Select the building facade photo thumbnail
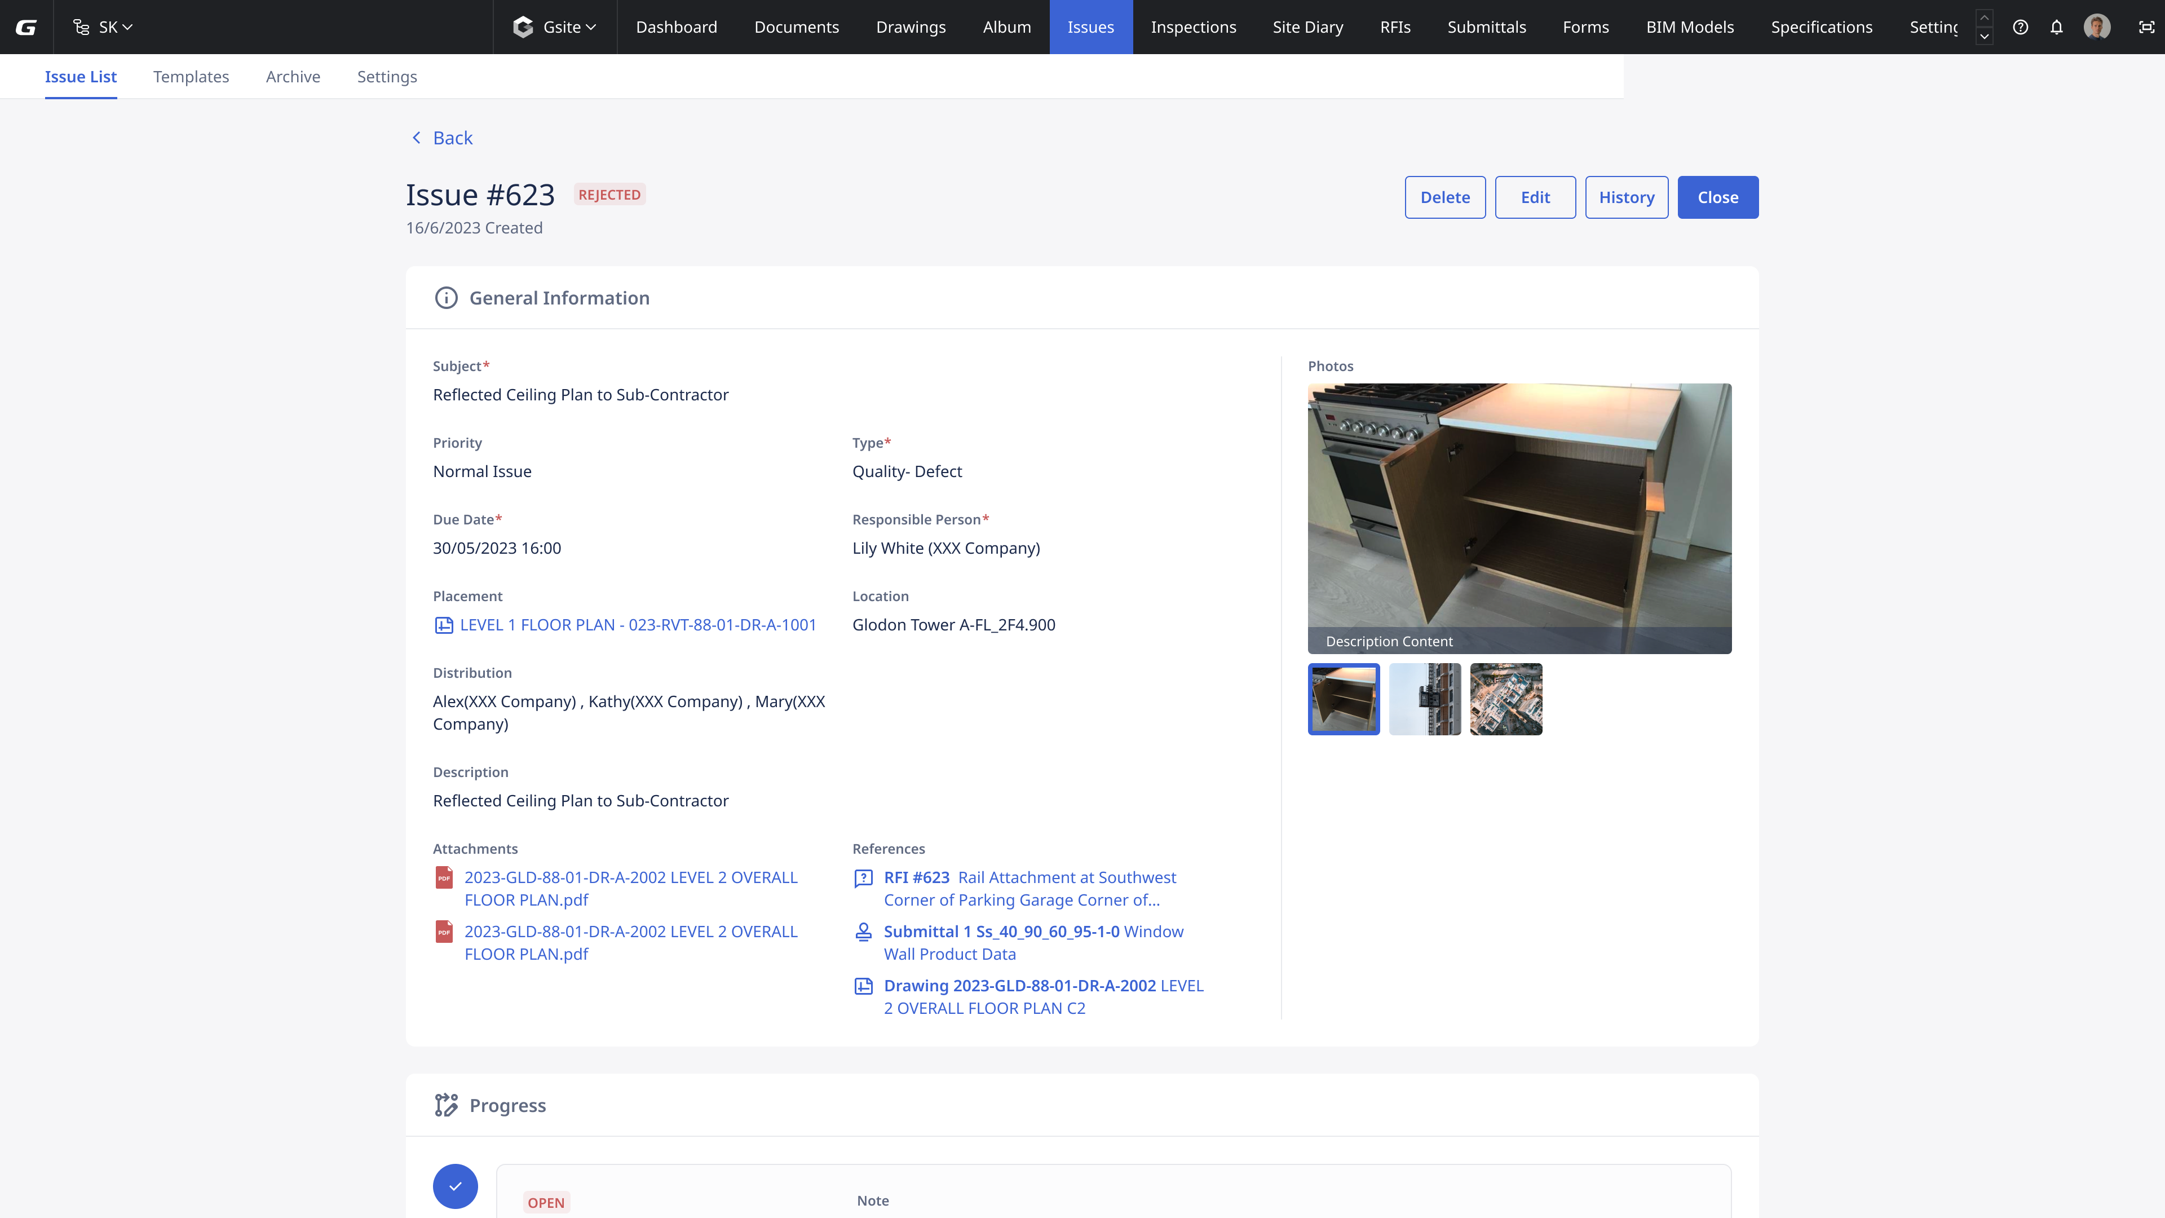Screen dimensions: 2165x1218 click(x=1425, y=699)
